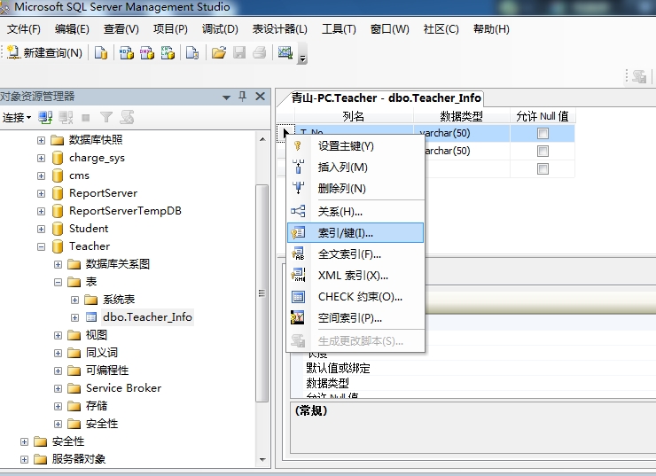
Task: Choose 空间索引(P)... from context menu
Action: [x=355, y=318]
